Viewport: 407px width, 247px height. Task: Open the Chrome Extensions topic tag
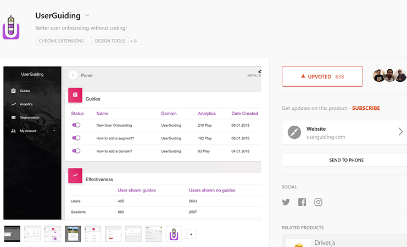click(62, 41)
